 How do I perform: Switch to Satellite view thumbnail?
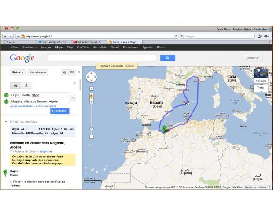tap(261, 76)
